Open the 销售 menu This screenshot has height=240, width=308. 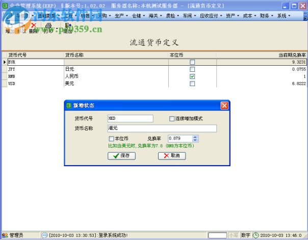pos(87,16)
